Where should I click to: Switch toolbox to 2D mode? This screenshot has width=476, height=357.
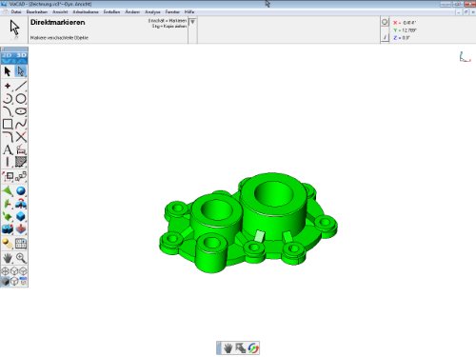pyautogui.click(x=7, y=55)
